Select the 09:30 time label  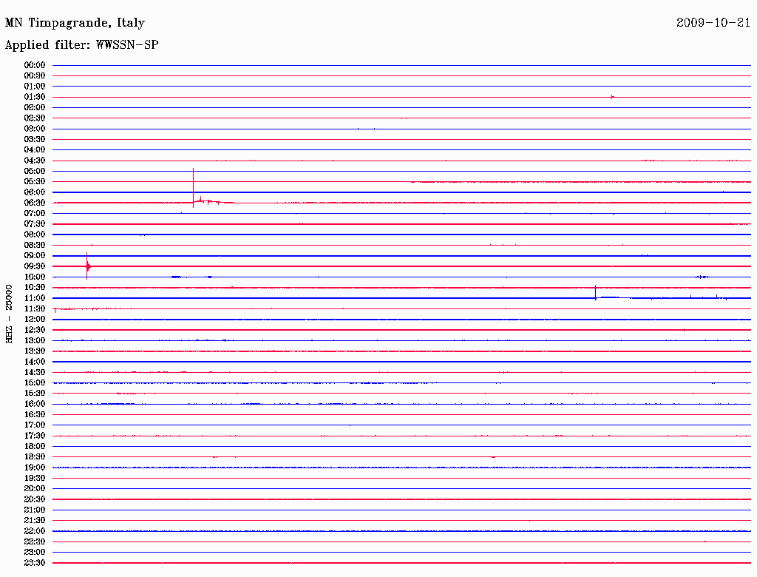click(x=35, y=266)
